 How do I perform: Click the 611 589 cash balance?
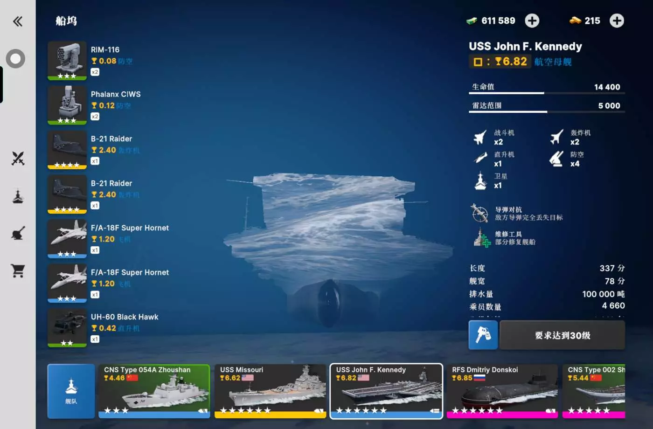coord(498,21)
